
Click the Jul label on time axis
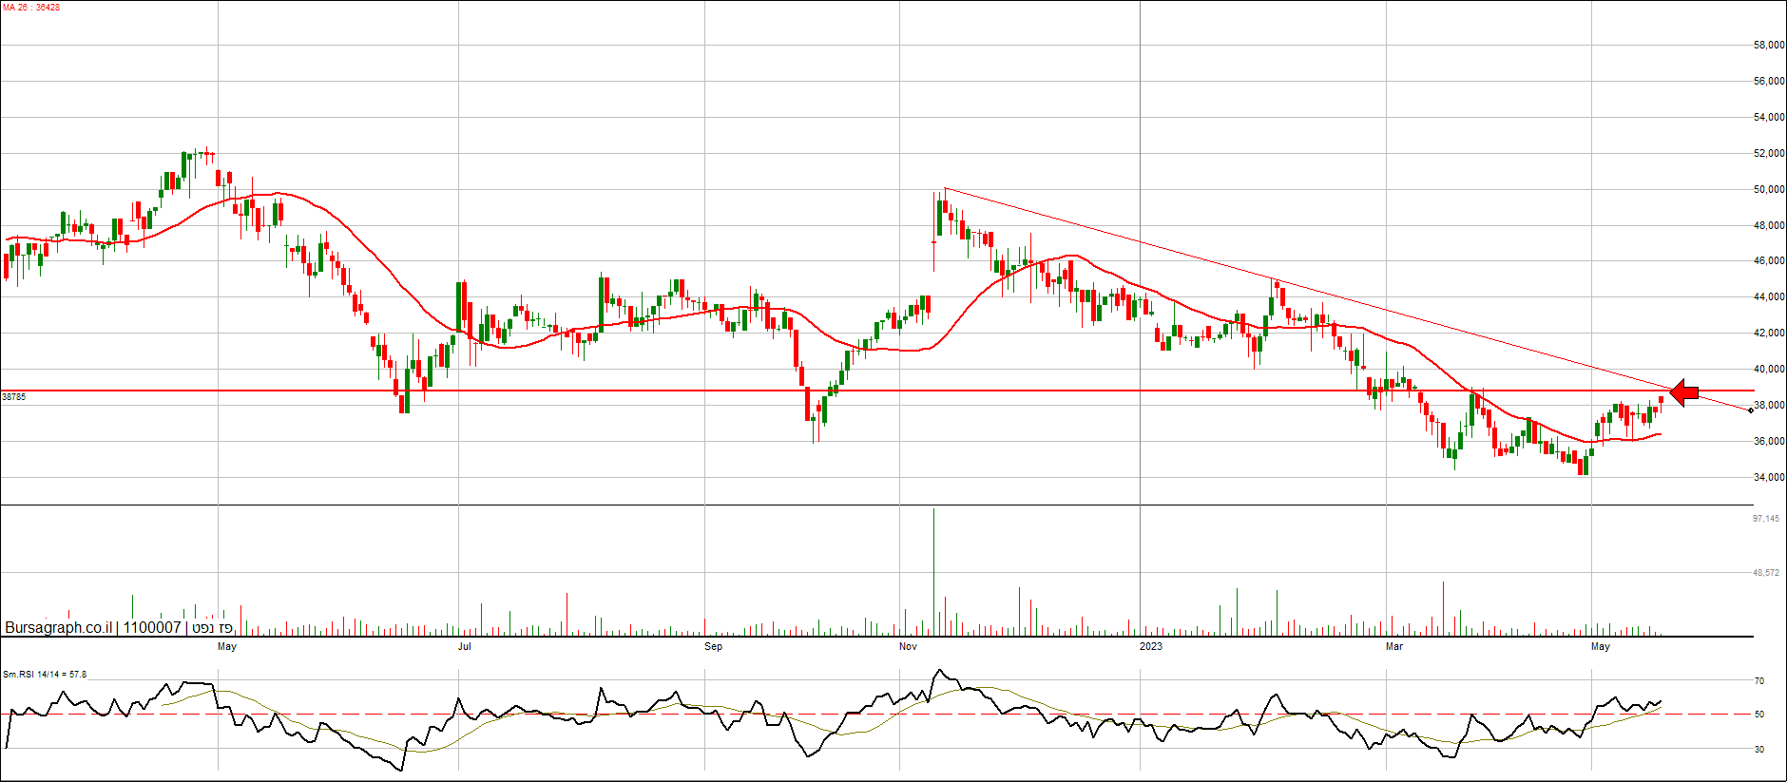[464, 647]
